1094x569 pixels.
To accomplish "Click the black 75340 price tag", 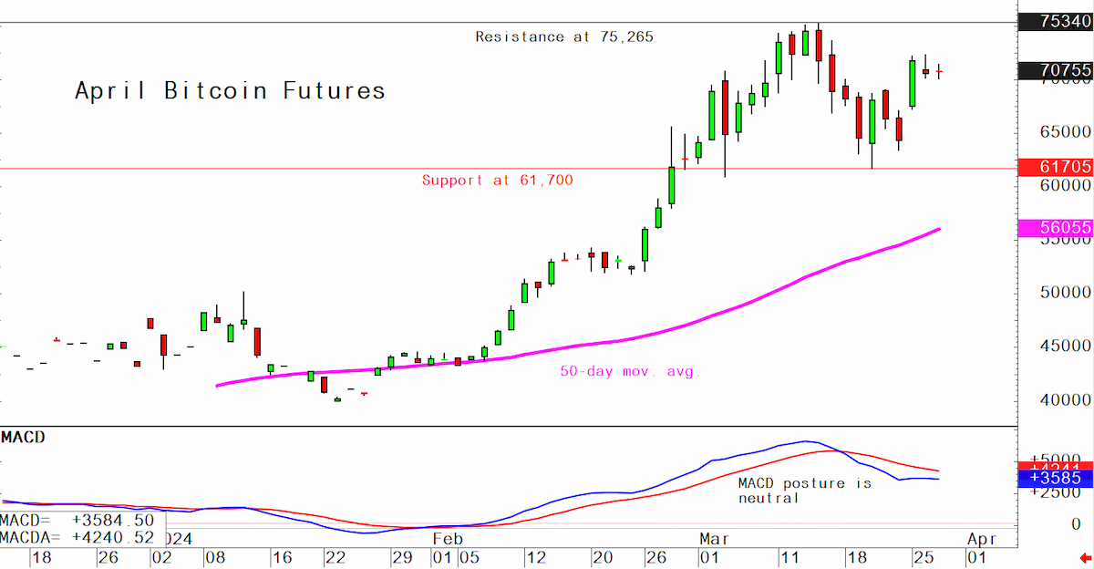I will (1055, 22).
